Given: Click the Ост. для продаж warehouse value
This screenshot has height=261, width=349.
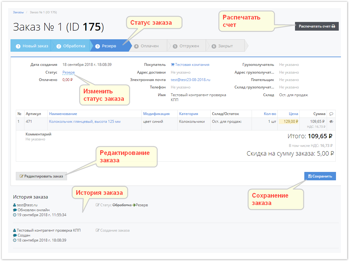Looking at the screenshot, I should pyautogui.click(x=293, y=95).
